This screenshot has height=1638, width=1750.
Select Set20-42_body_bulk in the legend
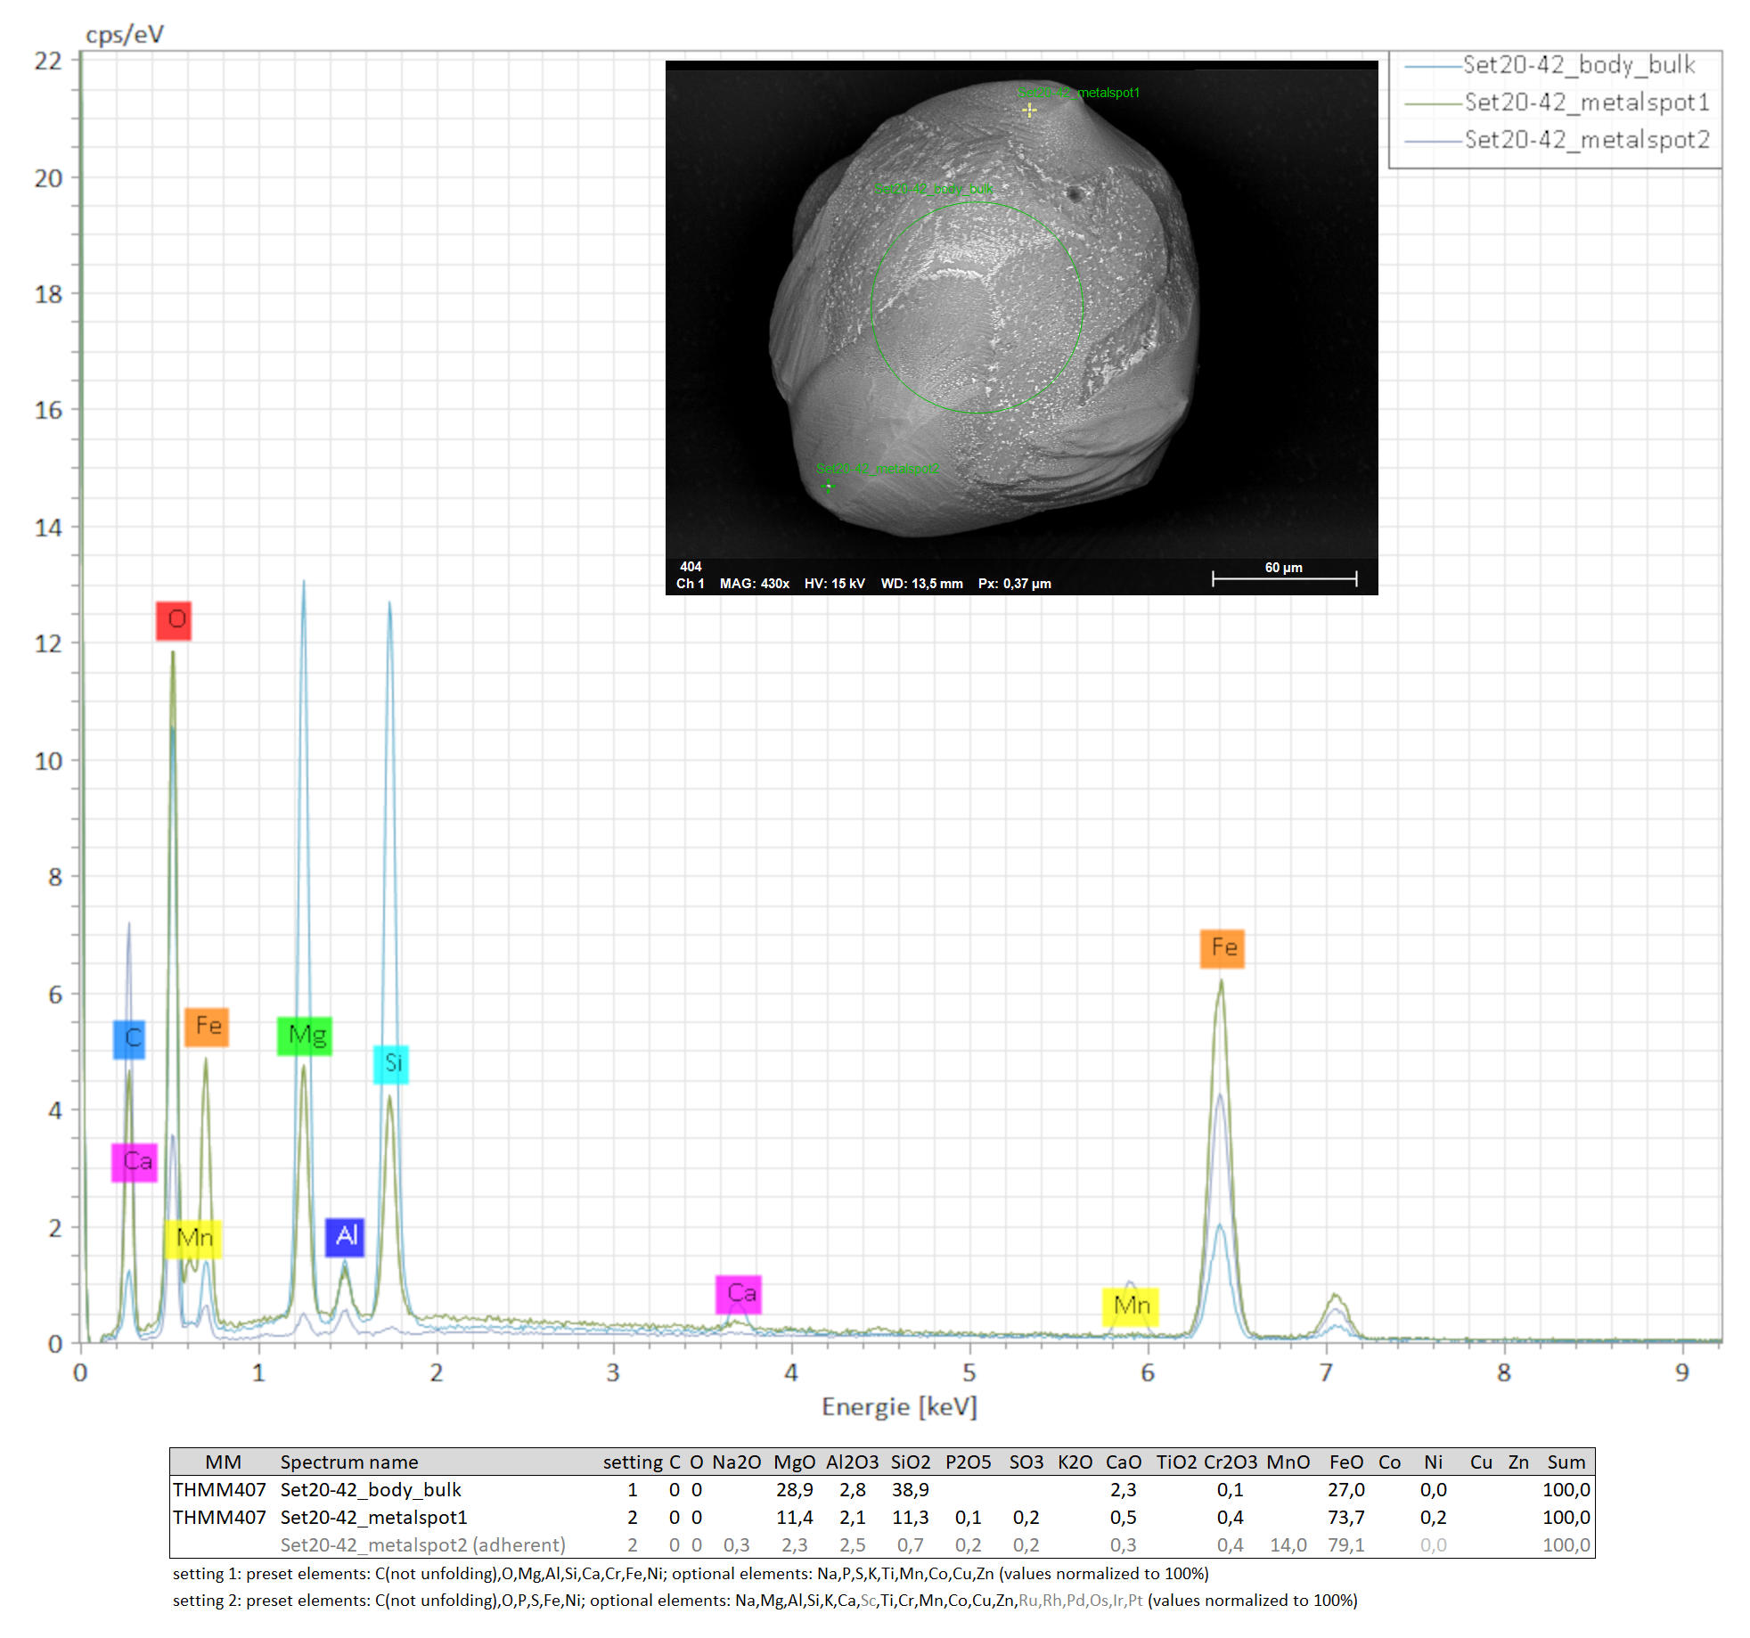(1578, 65)
